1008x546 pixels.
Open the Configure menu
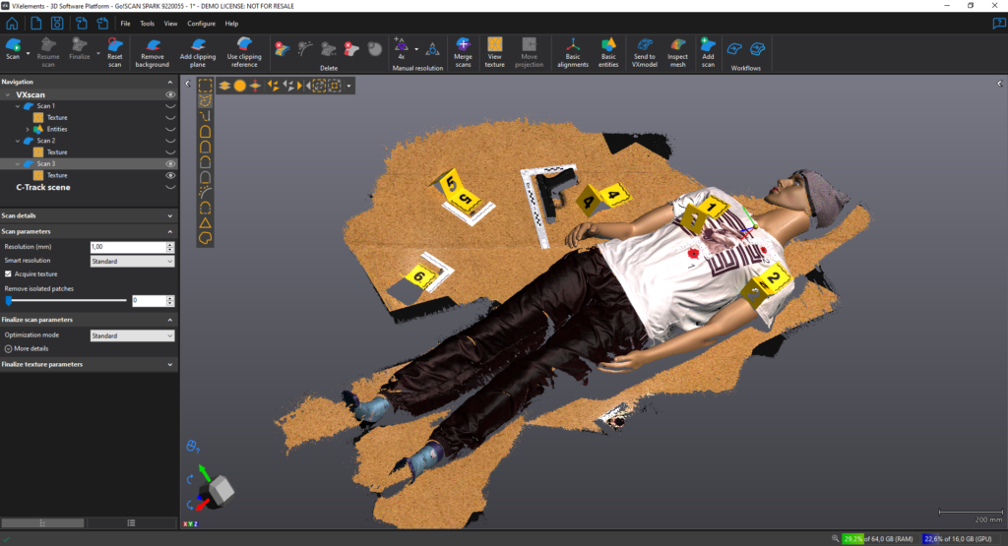tap(201, 23)
